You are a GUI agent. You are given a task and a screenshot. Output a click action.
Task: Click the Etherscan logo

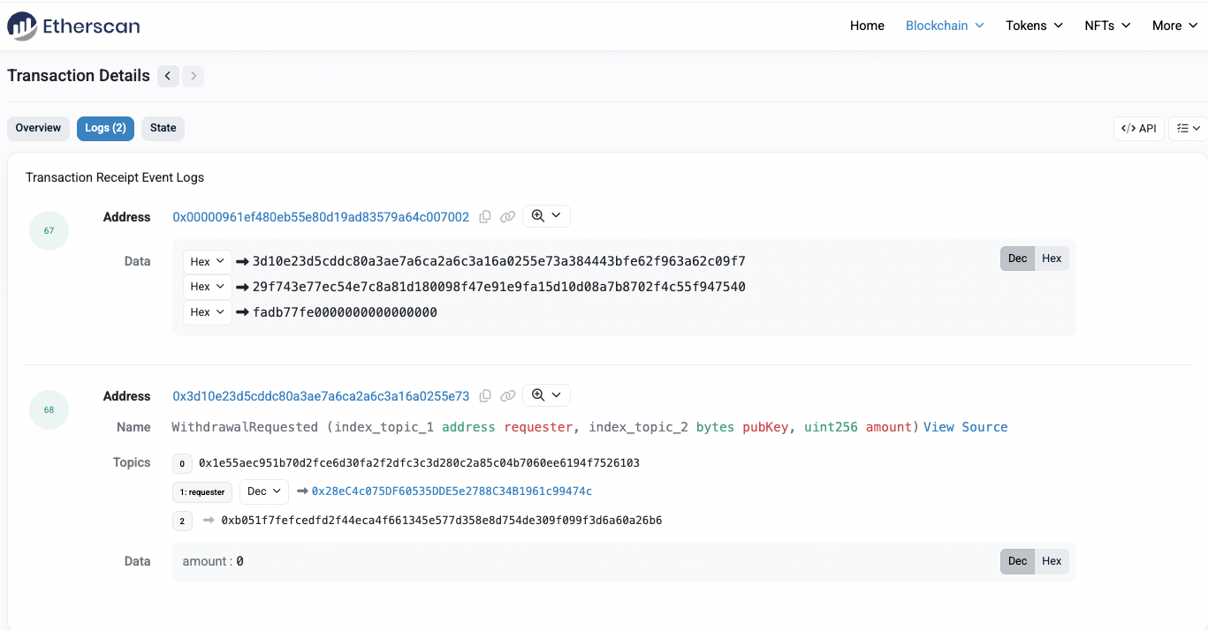73,26
